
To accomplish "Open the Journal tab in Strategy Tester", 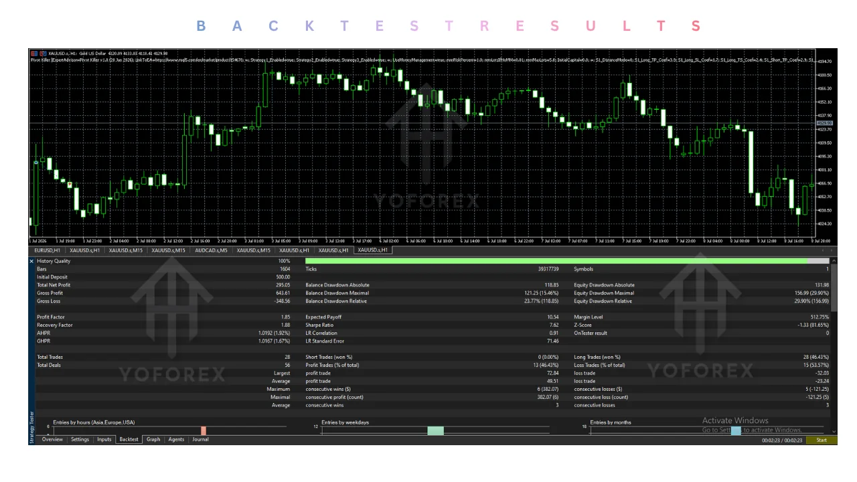I will (x=200, y=440).
